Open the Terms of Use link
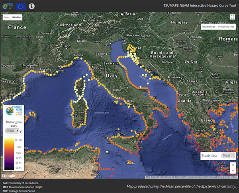 231,177
